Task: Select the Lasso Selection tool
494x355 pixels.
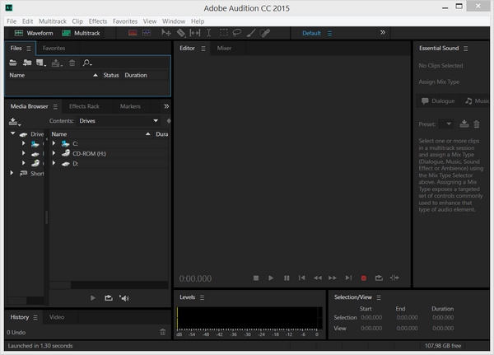Action: coord(237,33)
